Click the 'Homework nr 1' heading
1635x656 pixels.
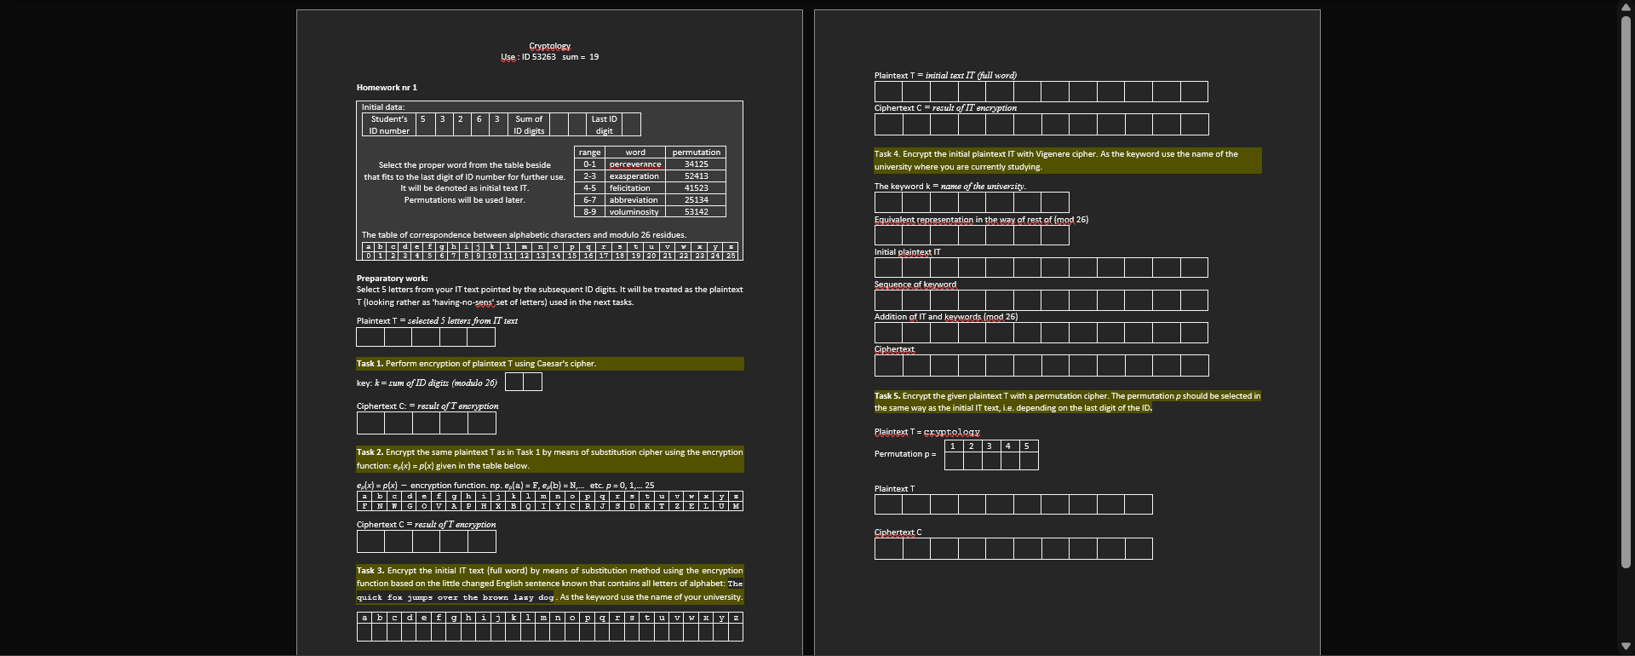(387, 88)
